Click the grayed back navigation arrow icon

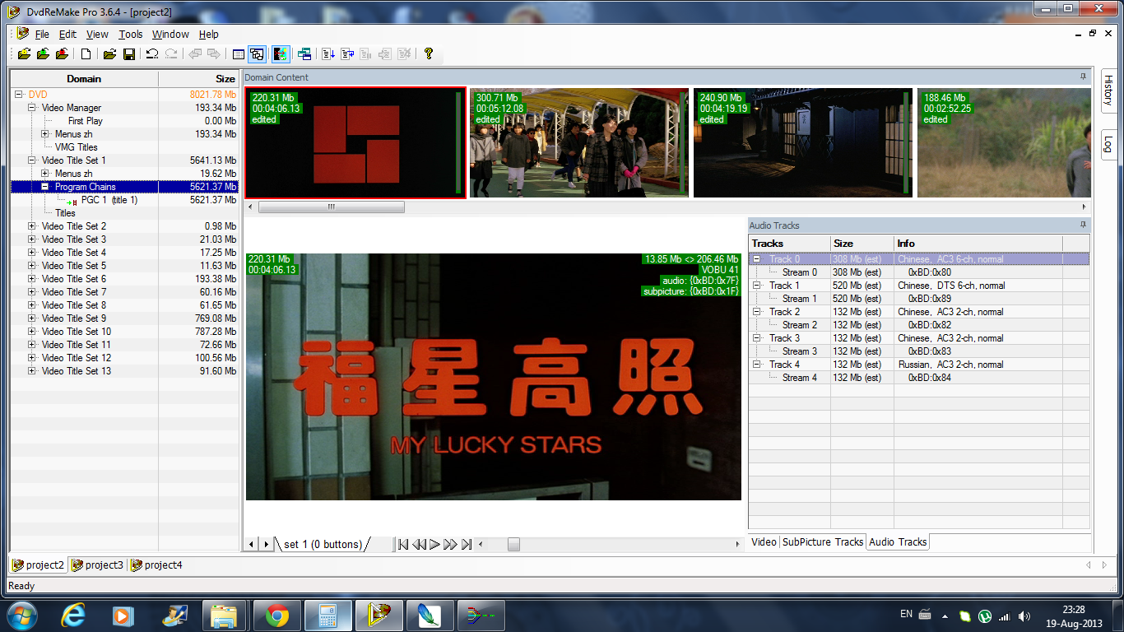click(195, 54)
